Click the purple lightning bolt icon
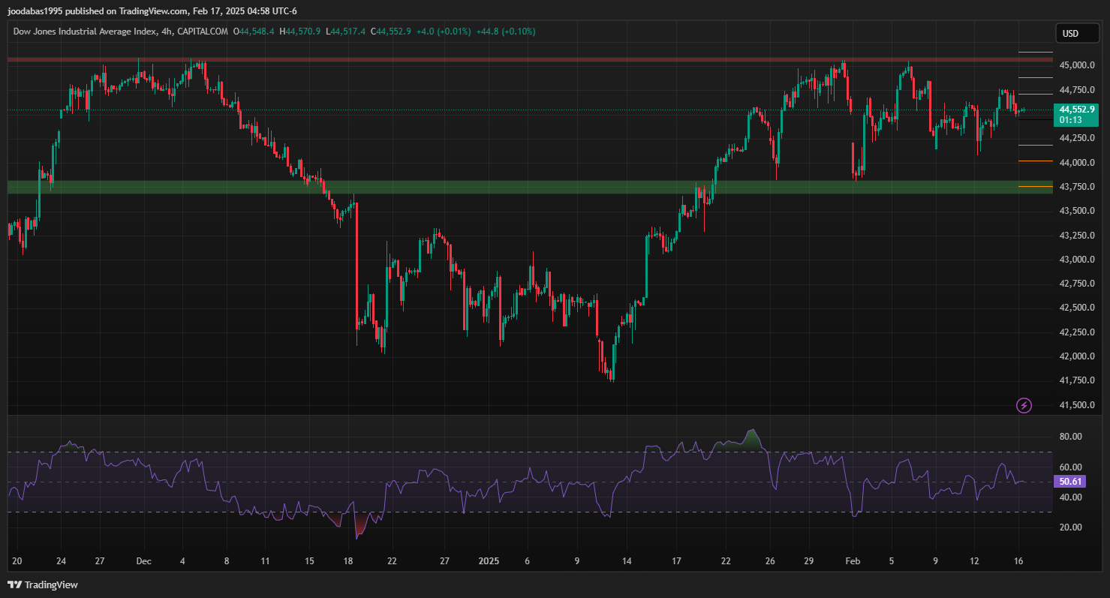This screenshot has height=598, width=1110. [1024, 406]
